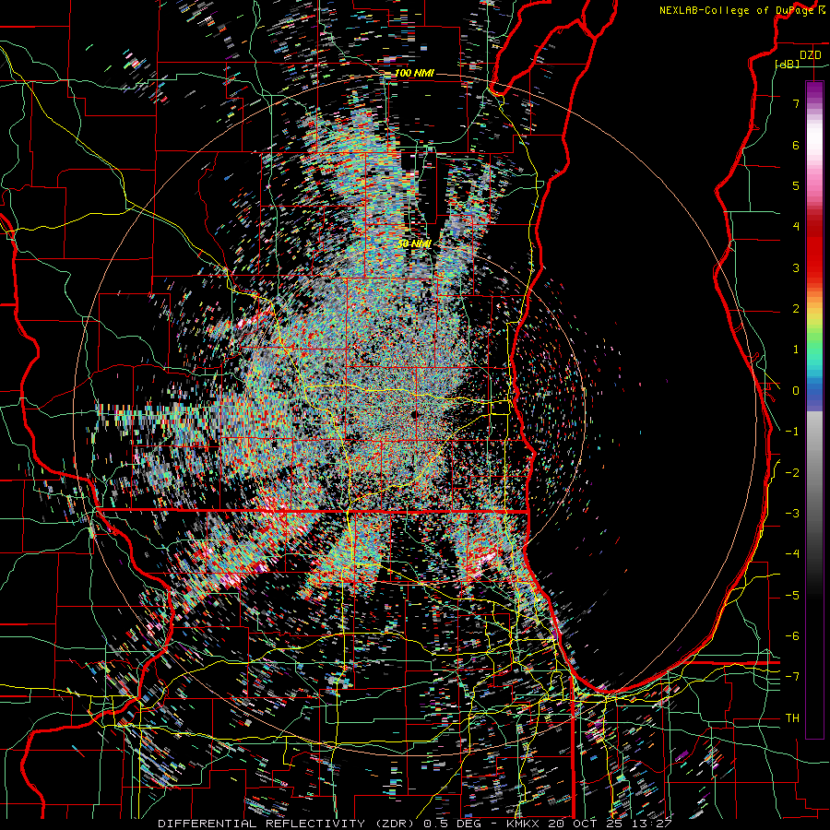Select the -5 dB scale label
Viewport: 830px width, 830px height.
click(792, 596)
